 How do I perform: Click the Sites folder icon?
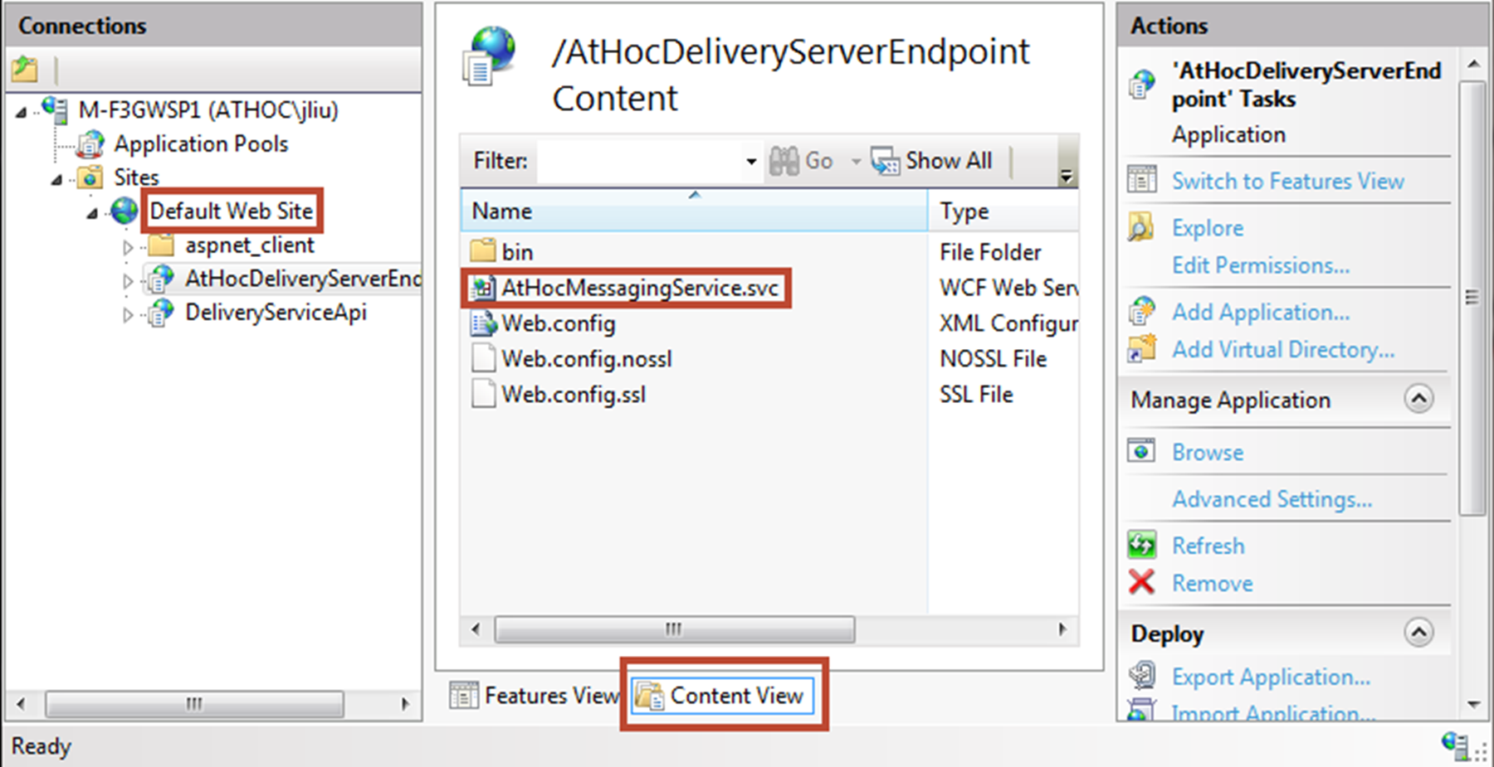[90, 177]
